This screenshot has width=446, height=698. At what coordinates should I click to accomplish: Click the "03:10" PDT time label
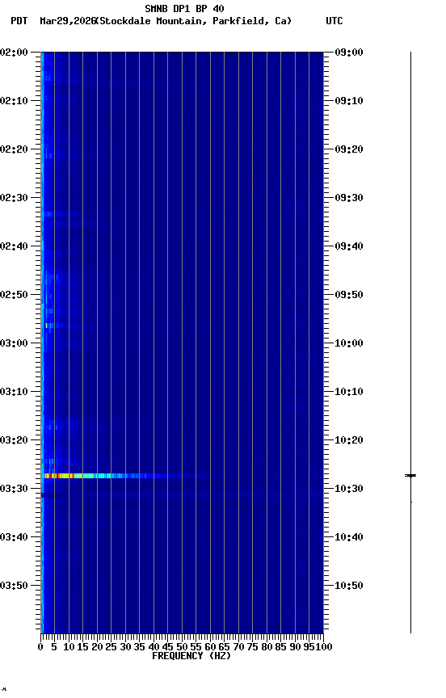[14, 392]
